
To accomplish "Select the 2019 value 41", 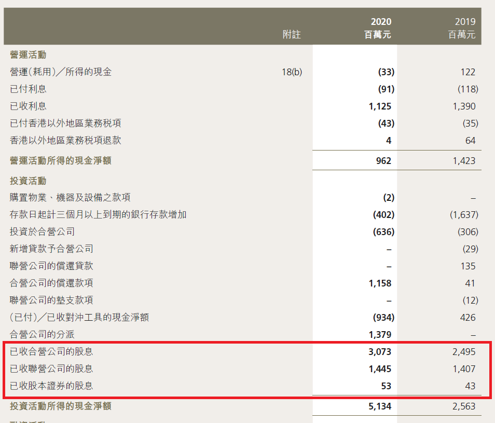I will [x=470, y=283].
